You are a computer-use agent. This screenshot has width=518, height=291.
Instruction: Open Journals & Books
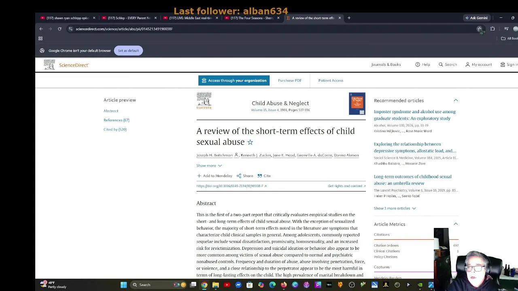(x=386, y=65)
